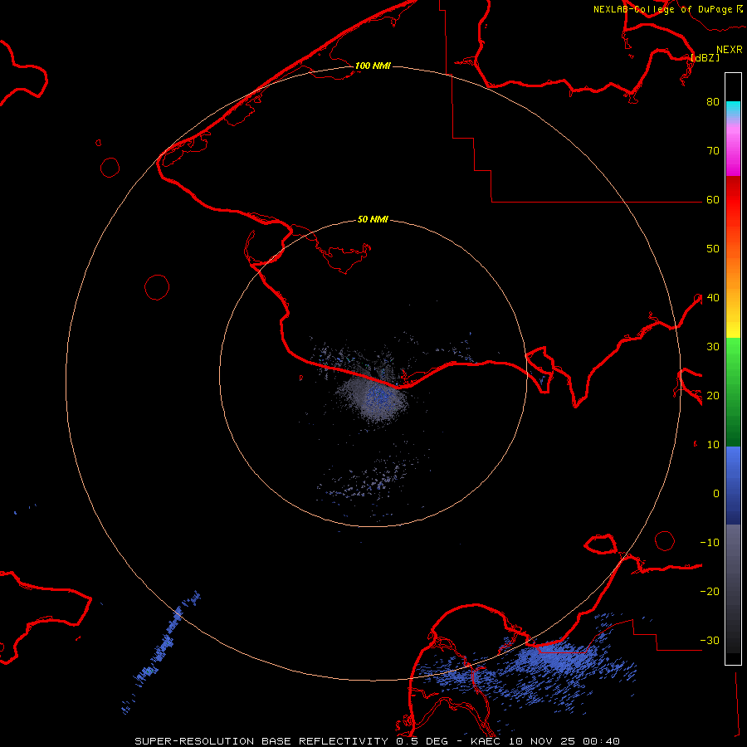Select the 50 NMI range ring label
This screenshot has height=747, width=747.
click(373, 220)
